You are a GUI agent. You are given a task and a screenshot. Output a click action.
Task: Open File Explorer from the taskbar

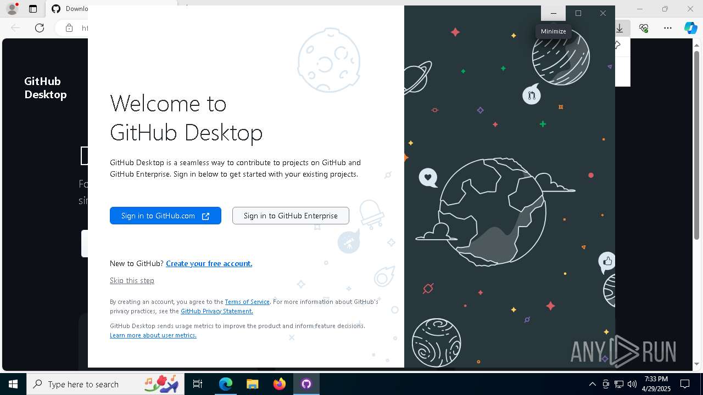252,384
